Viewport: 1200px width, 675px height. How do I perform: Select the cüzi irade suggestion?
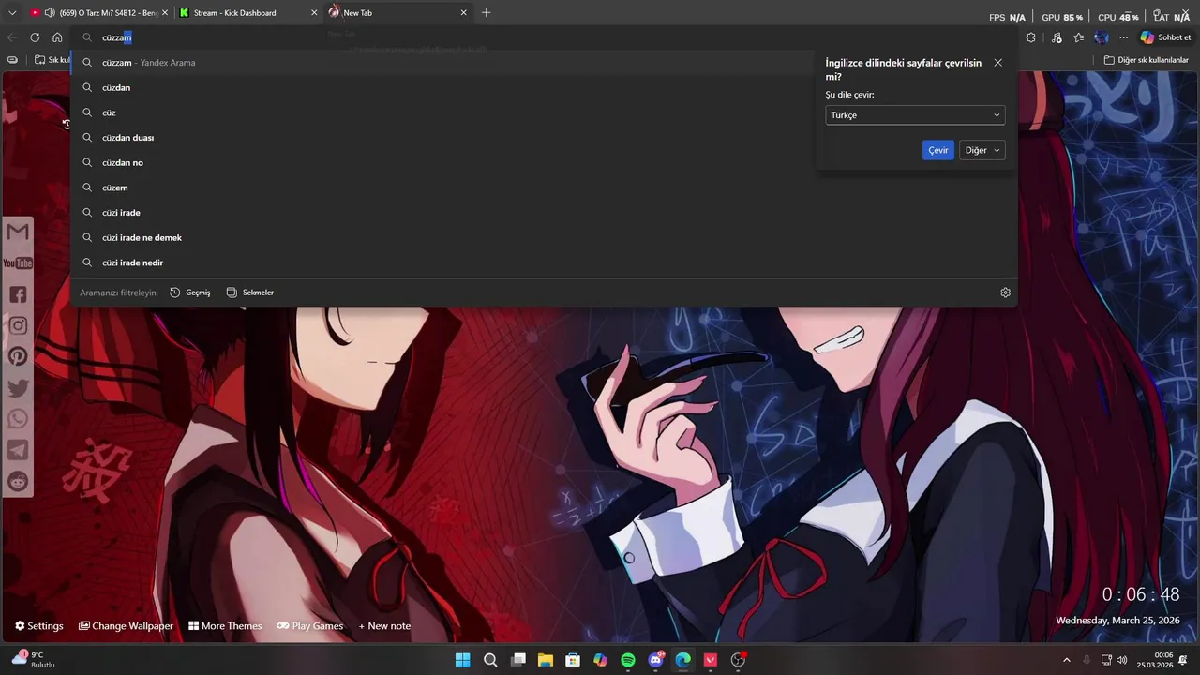tap(544, 213)
